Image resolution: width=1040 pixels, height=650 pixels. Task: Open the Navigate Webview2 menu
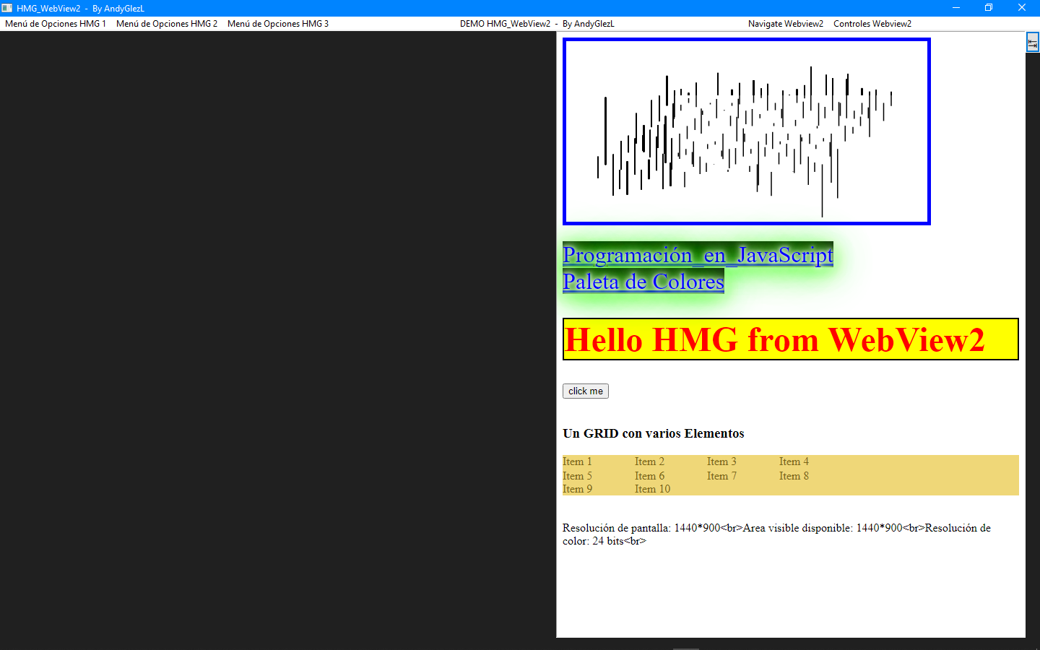(x=785, y=24)
